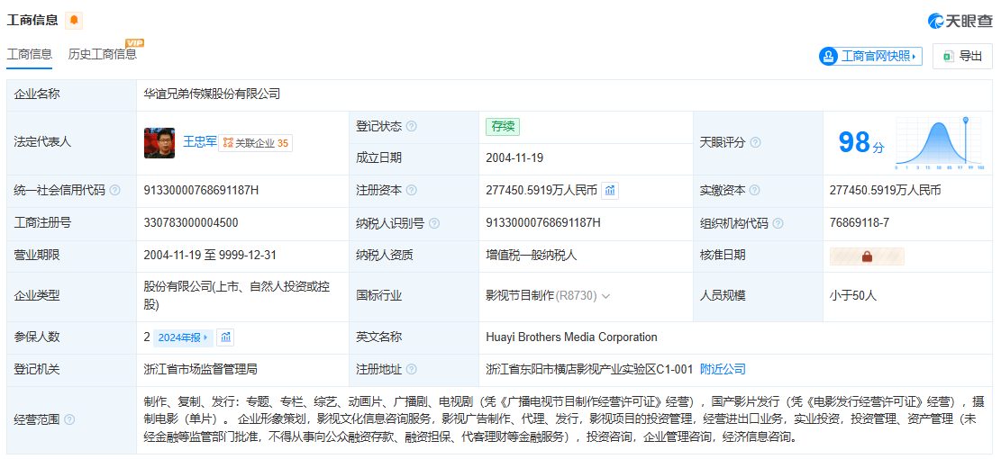Click the help icon beside 登记状态

tap(412, 127)
